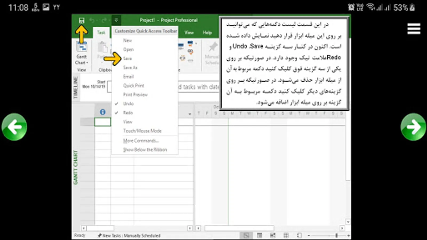This screenshot has width=427, height=240.
Task: Click the Ready status text
Action: click(80, 235)
